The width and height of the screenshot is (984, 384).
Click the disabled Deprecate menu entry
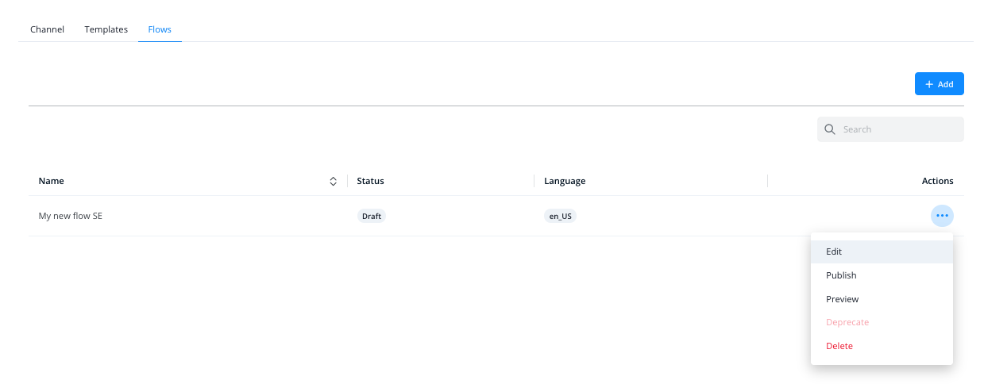[x=882, y=322]
